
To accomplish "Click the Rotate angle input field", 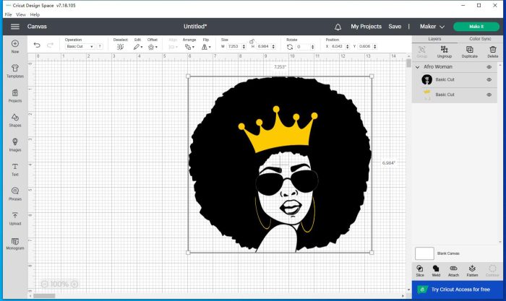I will point(303,47).
